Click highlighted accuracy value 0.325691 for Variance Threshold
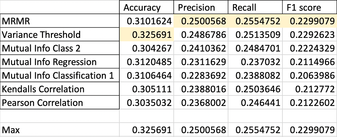Screen dimensions: 337x137 [x=146, y=34]
